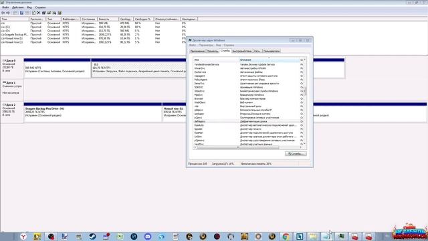Open the Вид menu in Disk Management
Image resolution: width=428 pixels, height=241 pixels.
click(x=29, y=7)
